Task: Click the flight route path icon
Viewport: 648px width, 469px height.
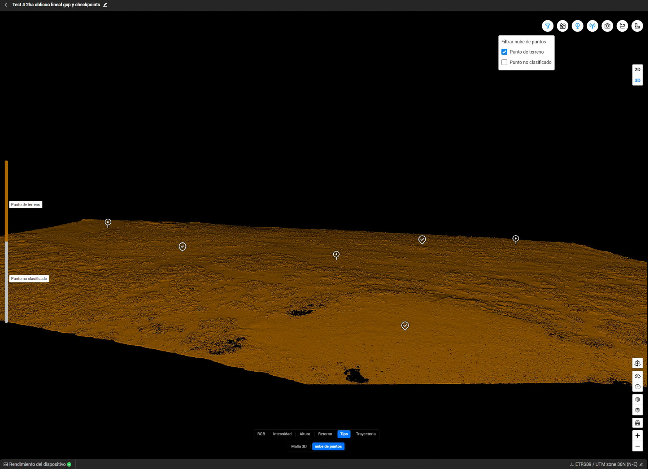Action: click(622, 26)
